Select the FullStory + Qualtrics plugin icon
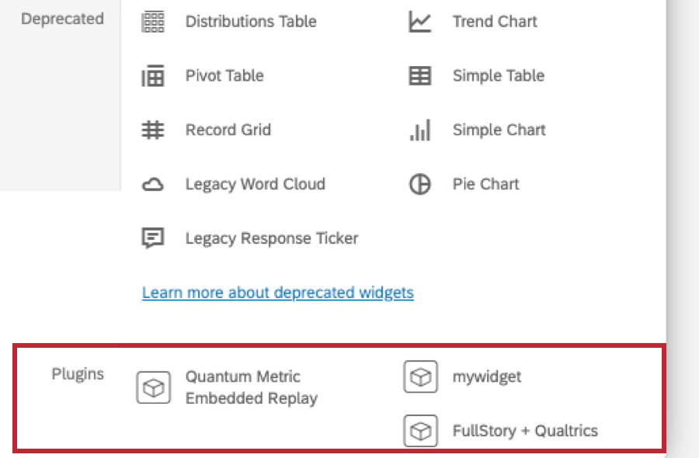The width and height of the screenshot is (699, 458). tap(419, 431)
